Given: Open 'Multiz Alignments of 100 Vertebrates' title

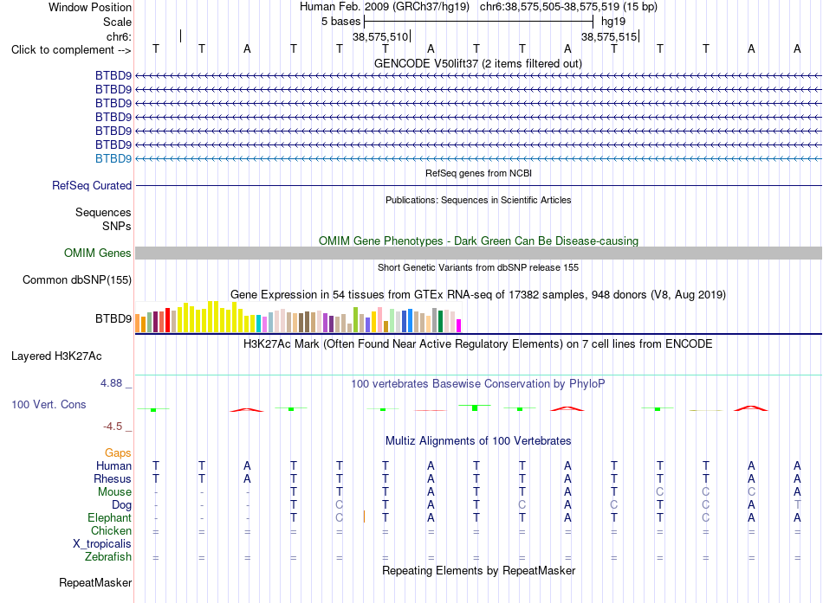Looking at the screenshot, I should pos(478,441).
